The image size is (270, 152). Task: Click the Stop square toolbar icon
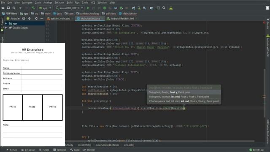[127, 8]
